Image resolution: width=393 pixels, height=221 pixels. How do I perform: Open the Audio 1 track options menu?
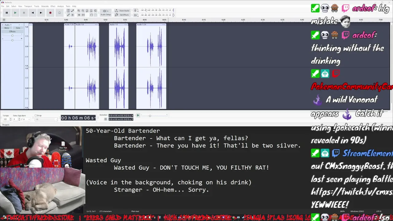[x=22, y=25]
